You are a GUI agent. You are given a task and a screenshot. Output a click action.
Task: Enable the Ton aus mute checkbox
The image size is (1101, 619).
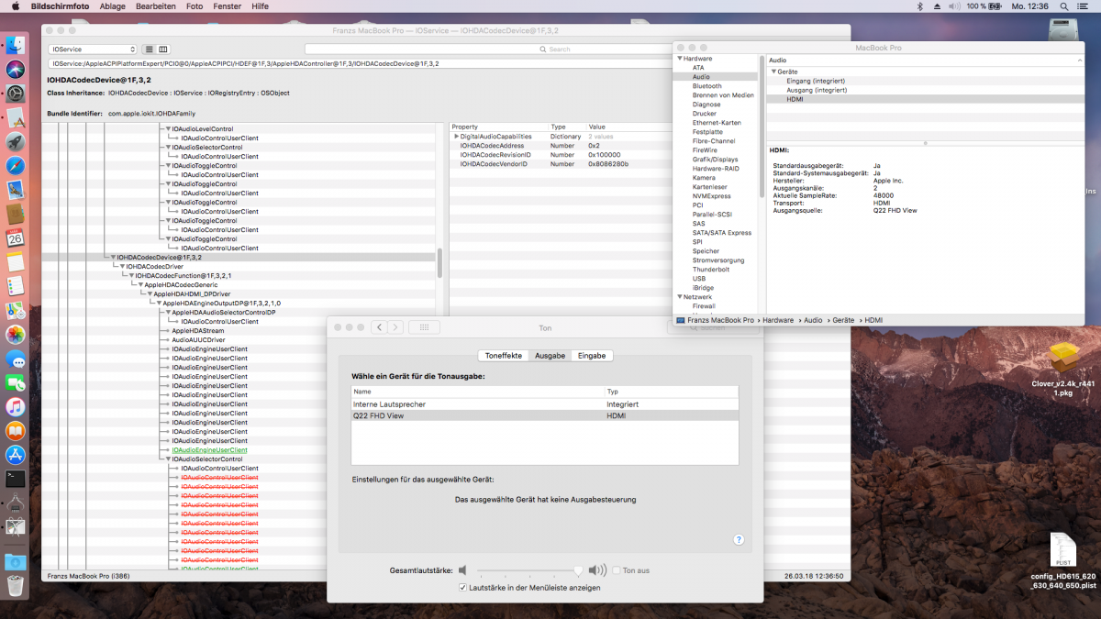[617, 570]
